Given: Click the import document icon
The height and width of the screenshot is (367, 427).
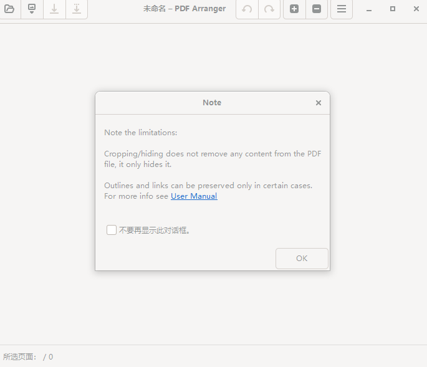Looking at the screenshot, I should (x=32, y=9).
